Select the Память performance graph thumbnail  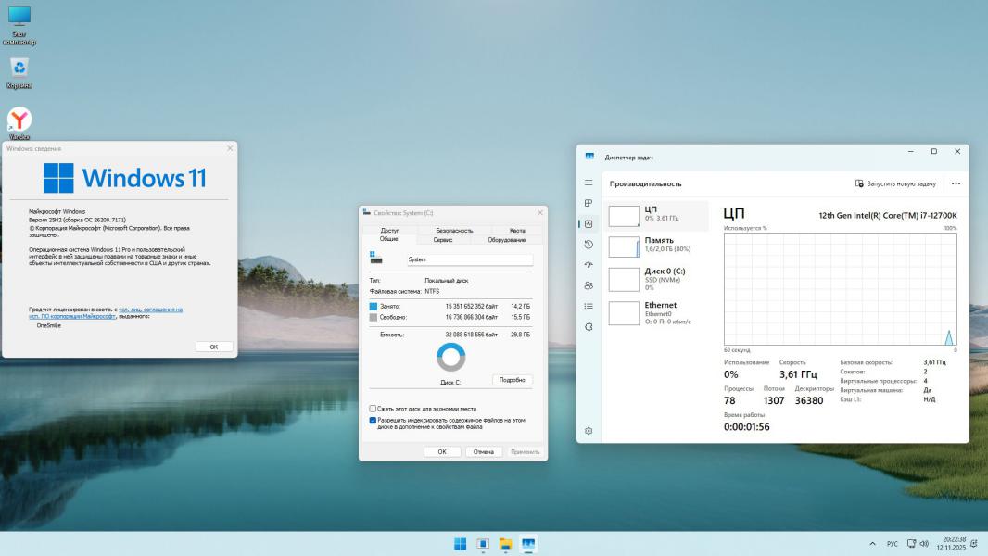click(624, 246)
